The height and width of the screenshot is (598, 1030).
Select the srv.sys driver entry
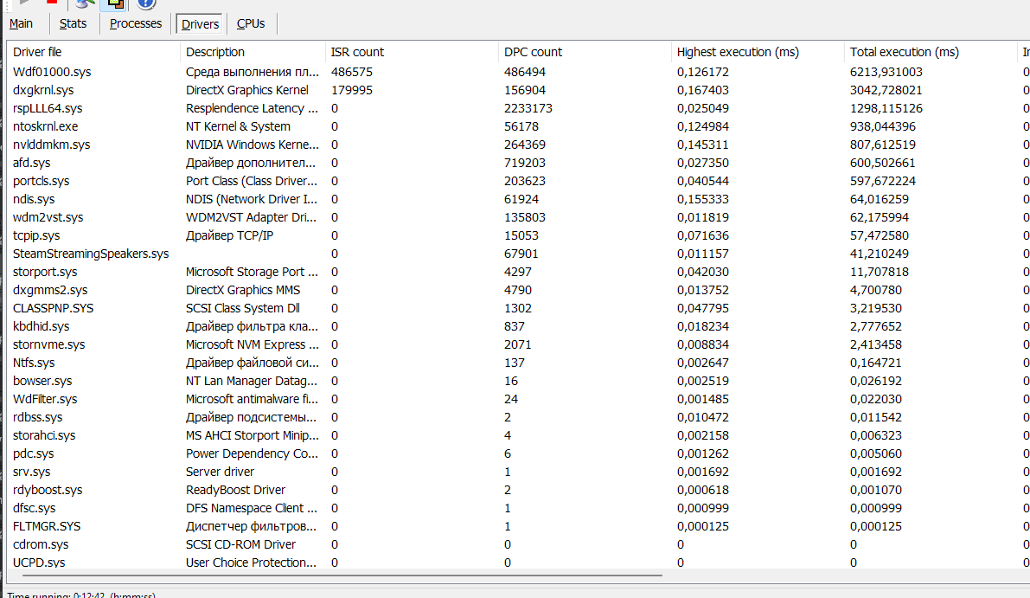click(x=31, y=472)
